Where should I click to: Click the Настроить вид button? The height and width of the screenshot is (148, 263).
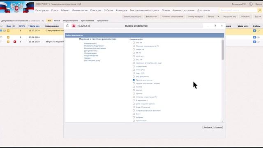pos(230,16)
